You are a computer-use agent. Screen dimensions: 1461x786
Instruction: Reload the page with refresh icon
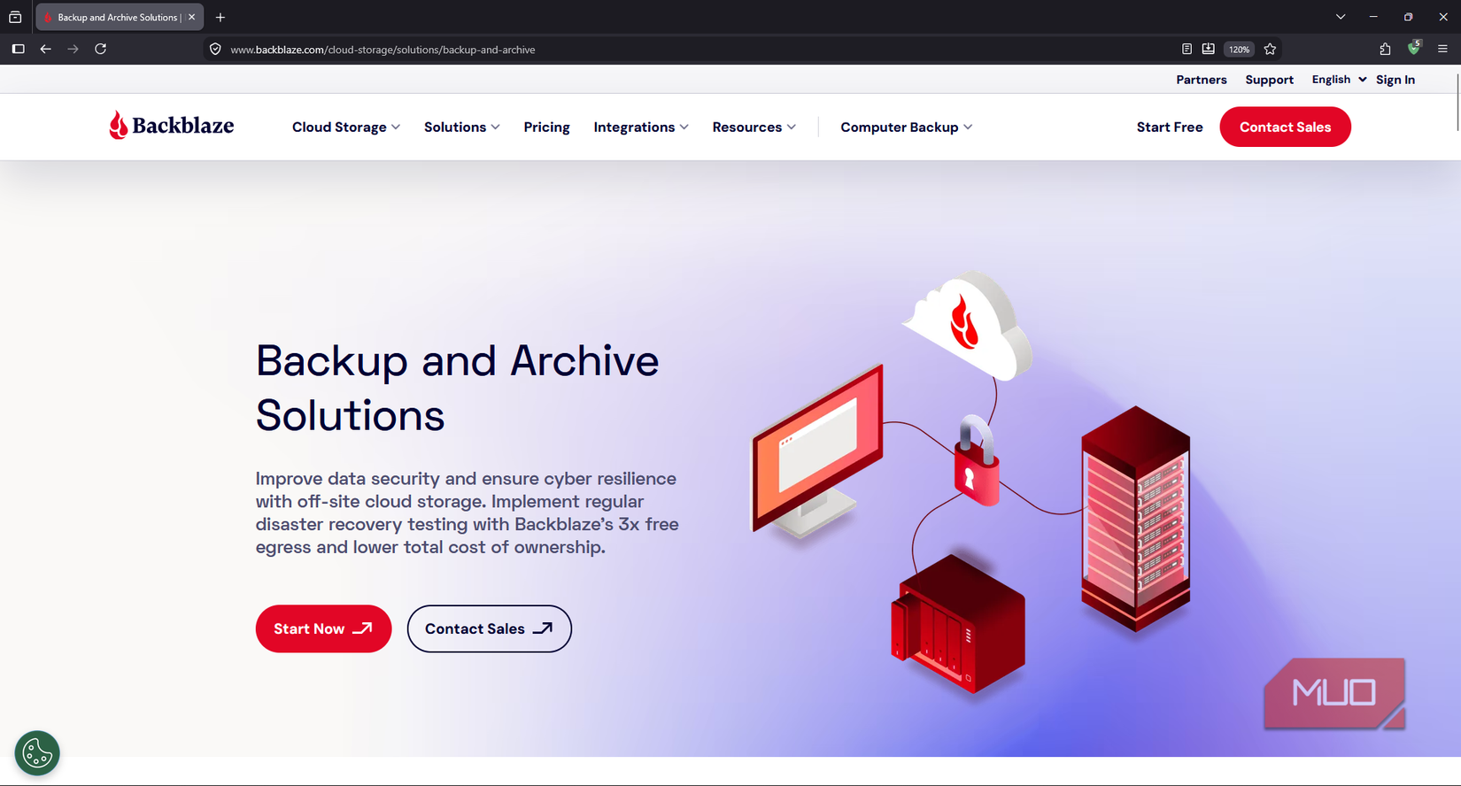[101, 49]
